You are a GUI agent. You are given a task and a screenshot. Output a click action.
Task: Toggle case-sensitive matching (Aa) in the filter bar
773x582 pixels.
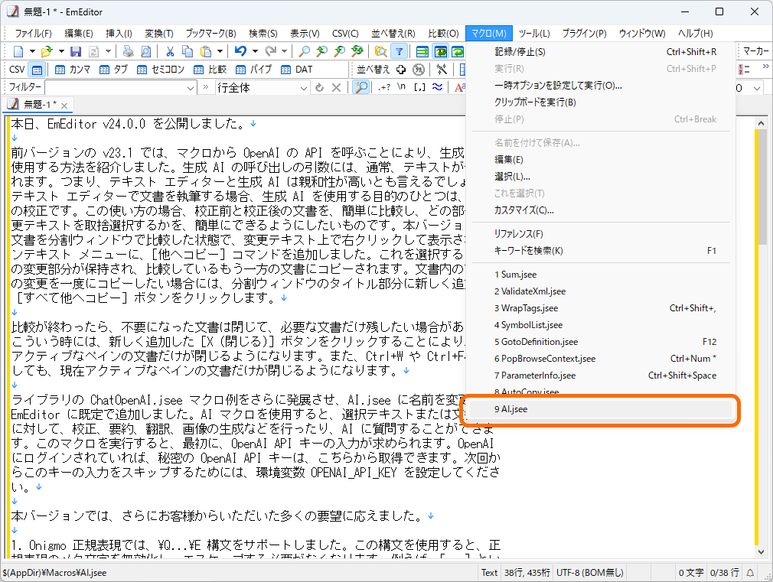(x=460, y=88)
